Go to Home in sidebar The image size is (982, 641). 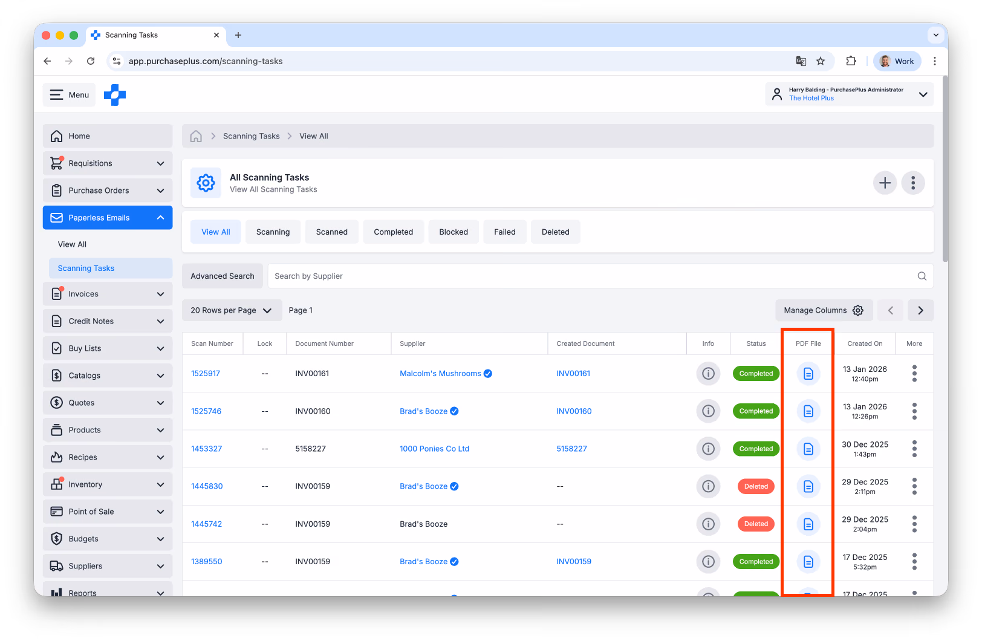click(x=108, y=136)
